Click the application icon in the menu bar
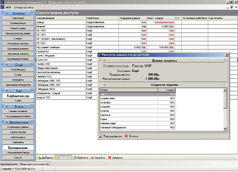The width and height of the screenshot is (238, 172). pyautogui.click(x=2, y=7)
